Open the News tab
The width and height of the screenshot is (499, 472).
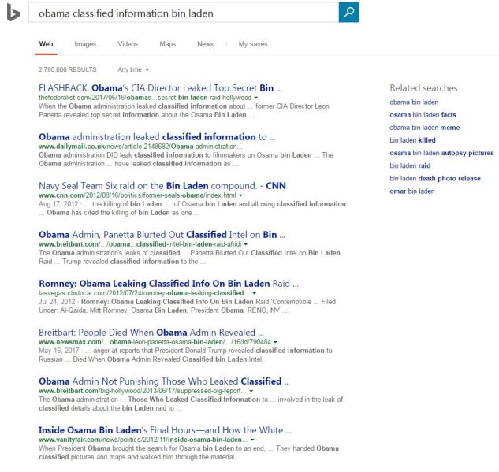click(205, 44)
